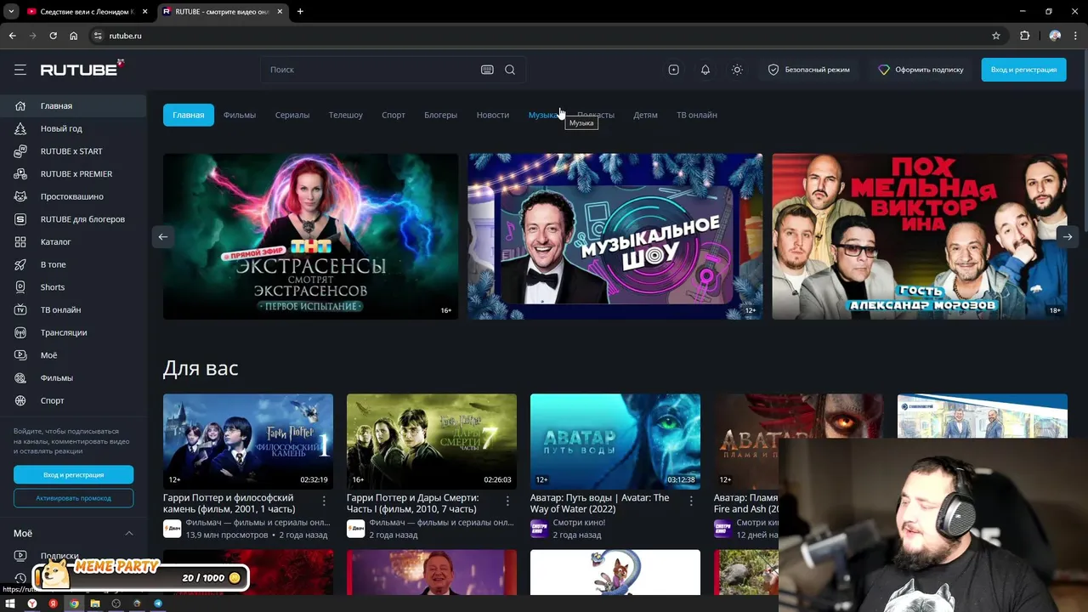Select the Главная category tab
The height and width of the screenshot is (612, 1088).
(x=189, y=115)
